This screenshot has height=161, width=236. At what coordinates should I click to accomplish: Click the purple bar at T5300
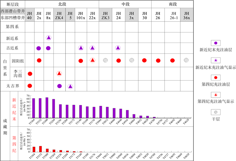(x=47, y=107)
